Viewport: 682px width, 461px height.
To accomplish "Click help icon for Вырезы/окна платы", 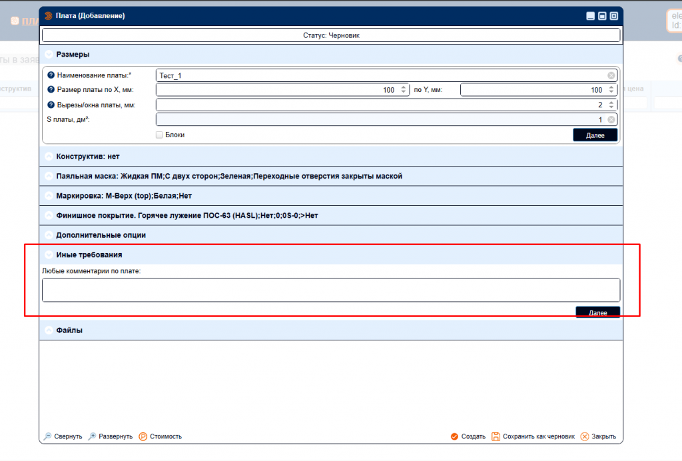I will click(51, 105).
